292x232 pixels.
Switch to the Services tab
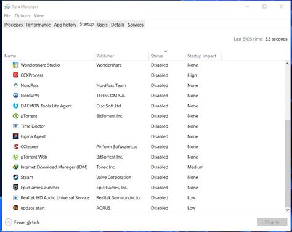point(136,25)
